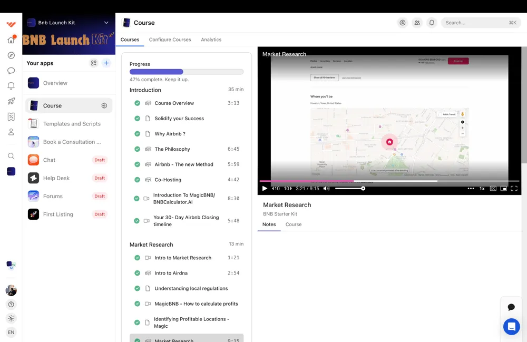Toggle completion check for Course Overview
This screenshot has width=527, height=342.
click(137, 103)
